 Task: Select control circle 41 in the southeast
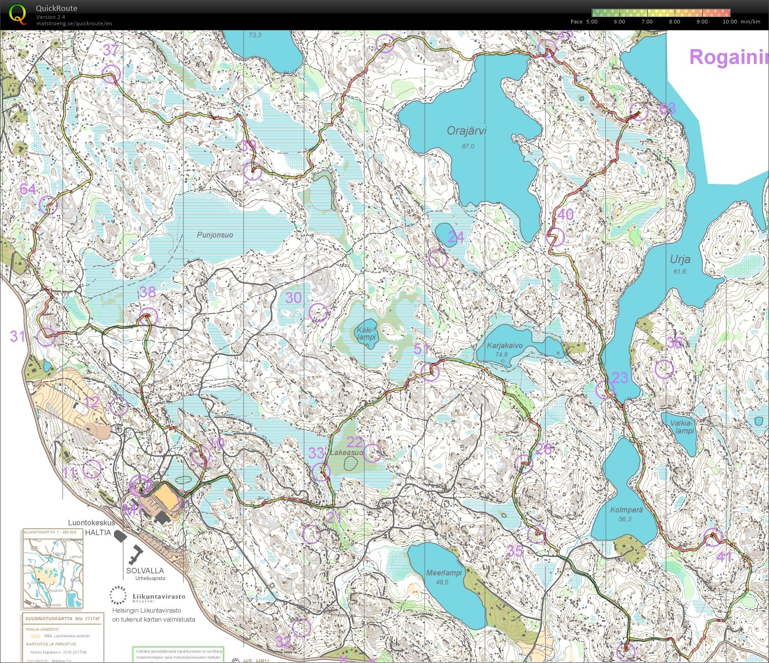(x=713, y=537)
